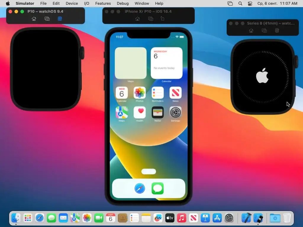Open FaceTime from the macOS Dock
The height and width of the screenshot is (227, 303).
[x=99, y=218]
